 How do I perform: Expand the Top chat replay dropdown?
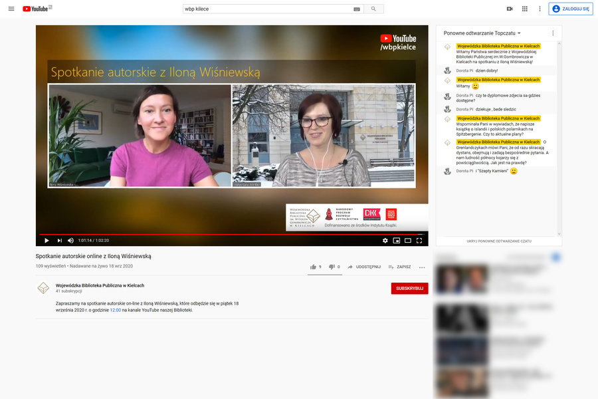point(482,33)
